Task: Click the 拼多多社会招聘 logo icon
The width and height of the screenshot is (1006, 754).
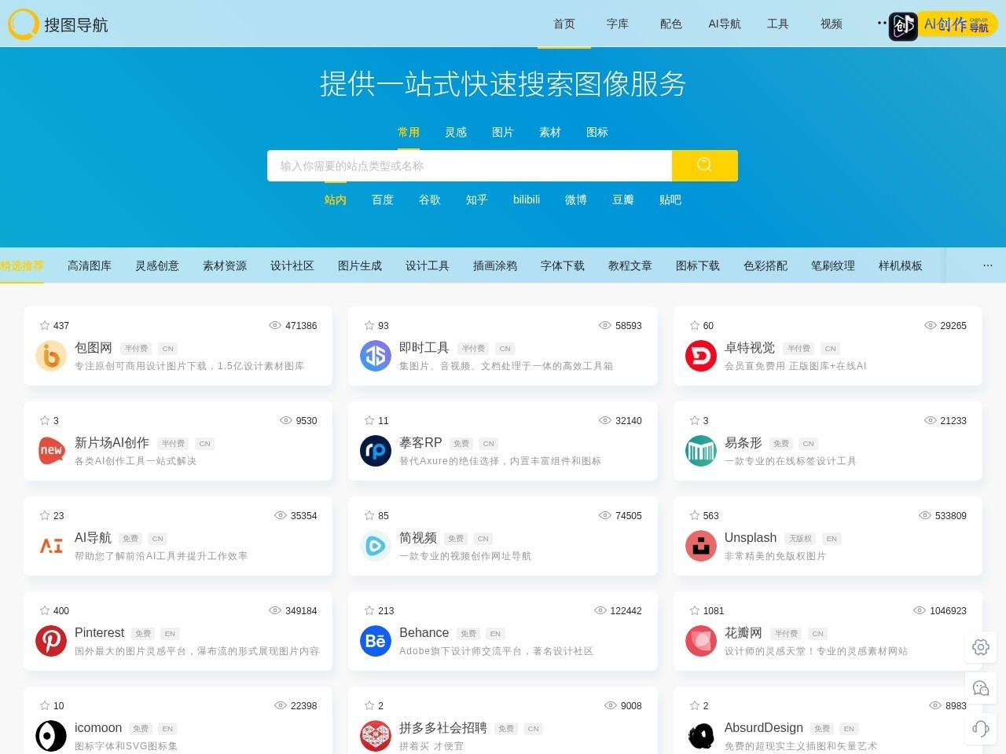Action: 376,736
